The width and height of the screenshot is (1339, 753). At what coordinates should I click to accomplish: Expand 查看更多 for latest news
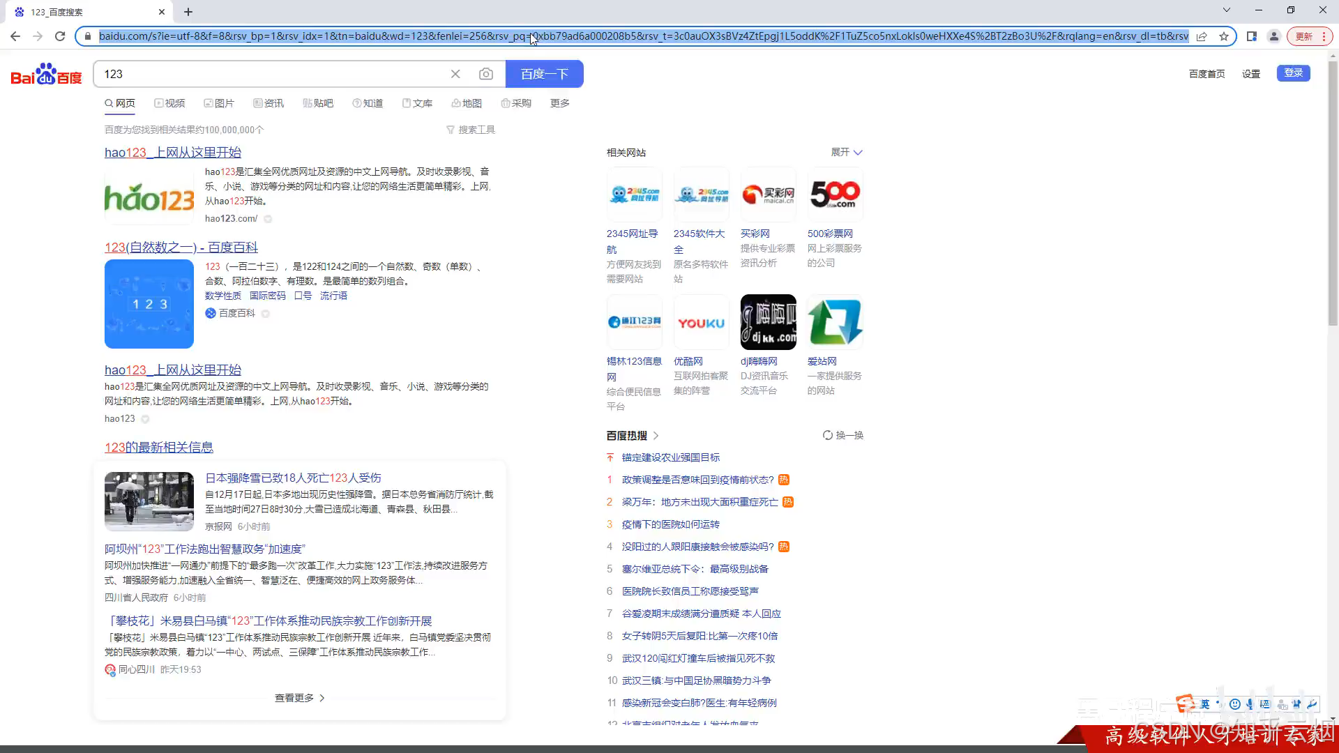tap(299, 698)
